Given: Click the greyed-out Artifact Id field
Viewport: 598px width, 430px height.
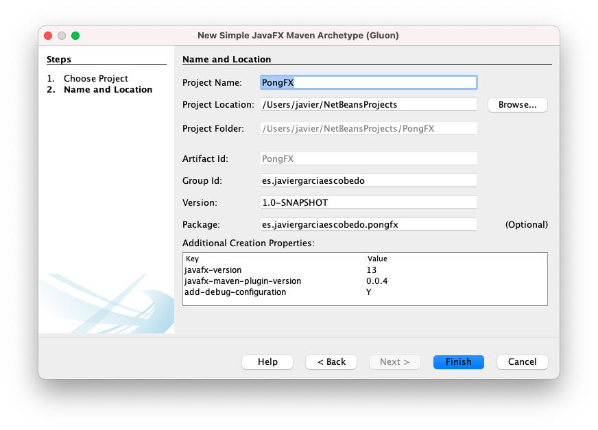Looking at the screenshot, I should click(x=368, y=158).
